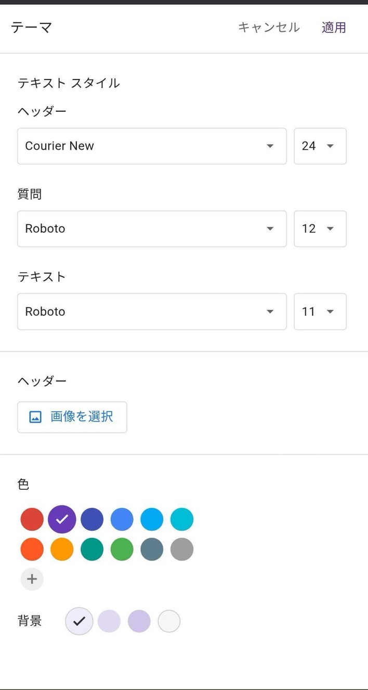Choose the white background option

pos(169,621)
